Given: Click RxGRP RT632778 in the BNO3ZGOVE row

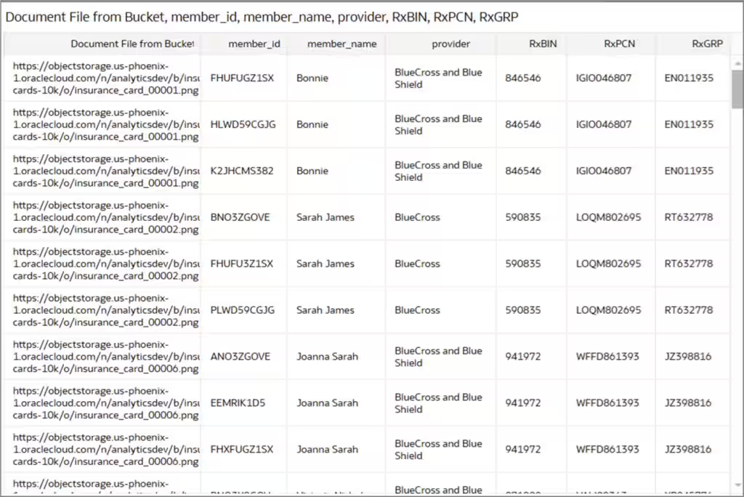Looking at the screenshot, I should pyautogui.click(x=689, y=217).
